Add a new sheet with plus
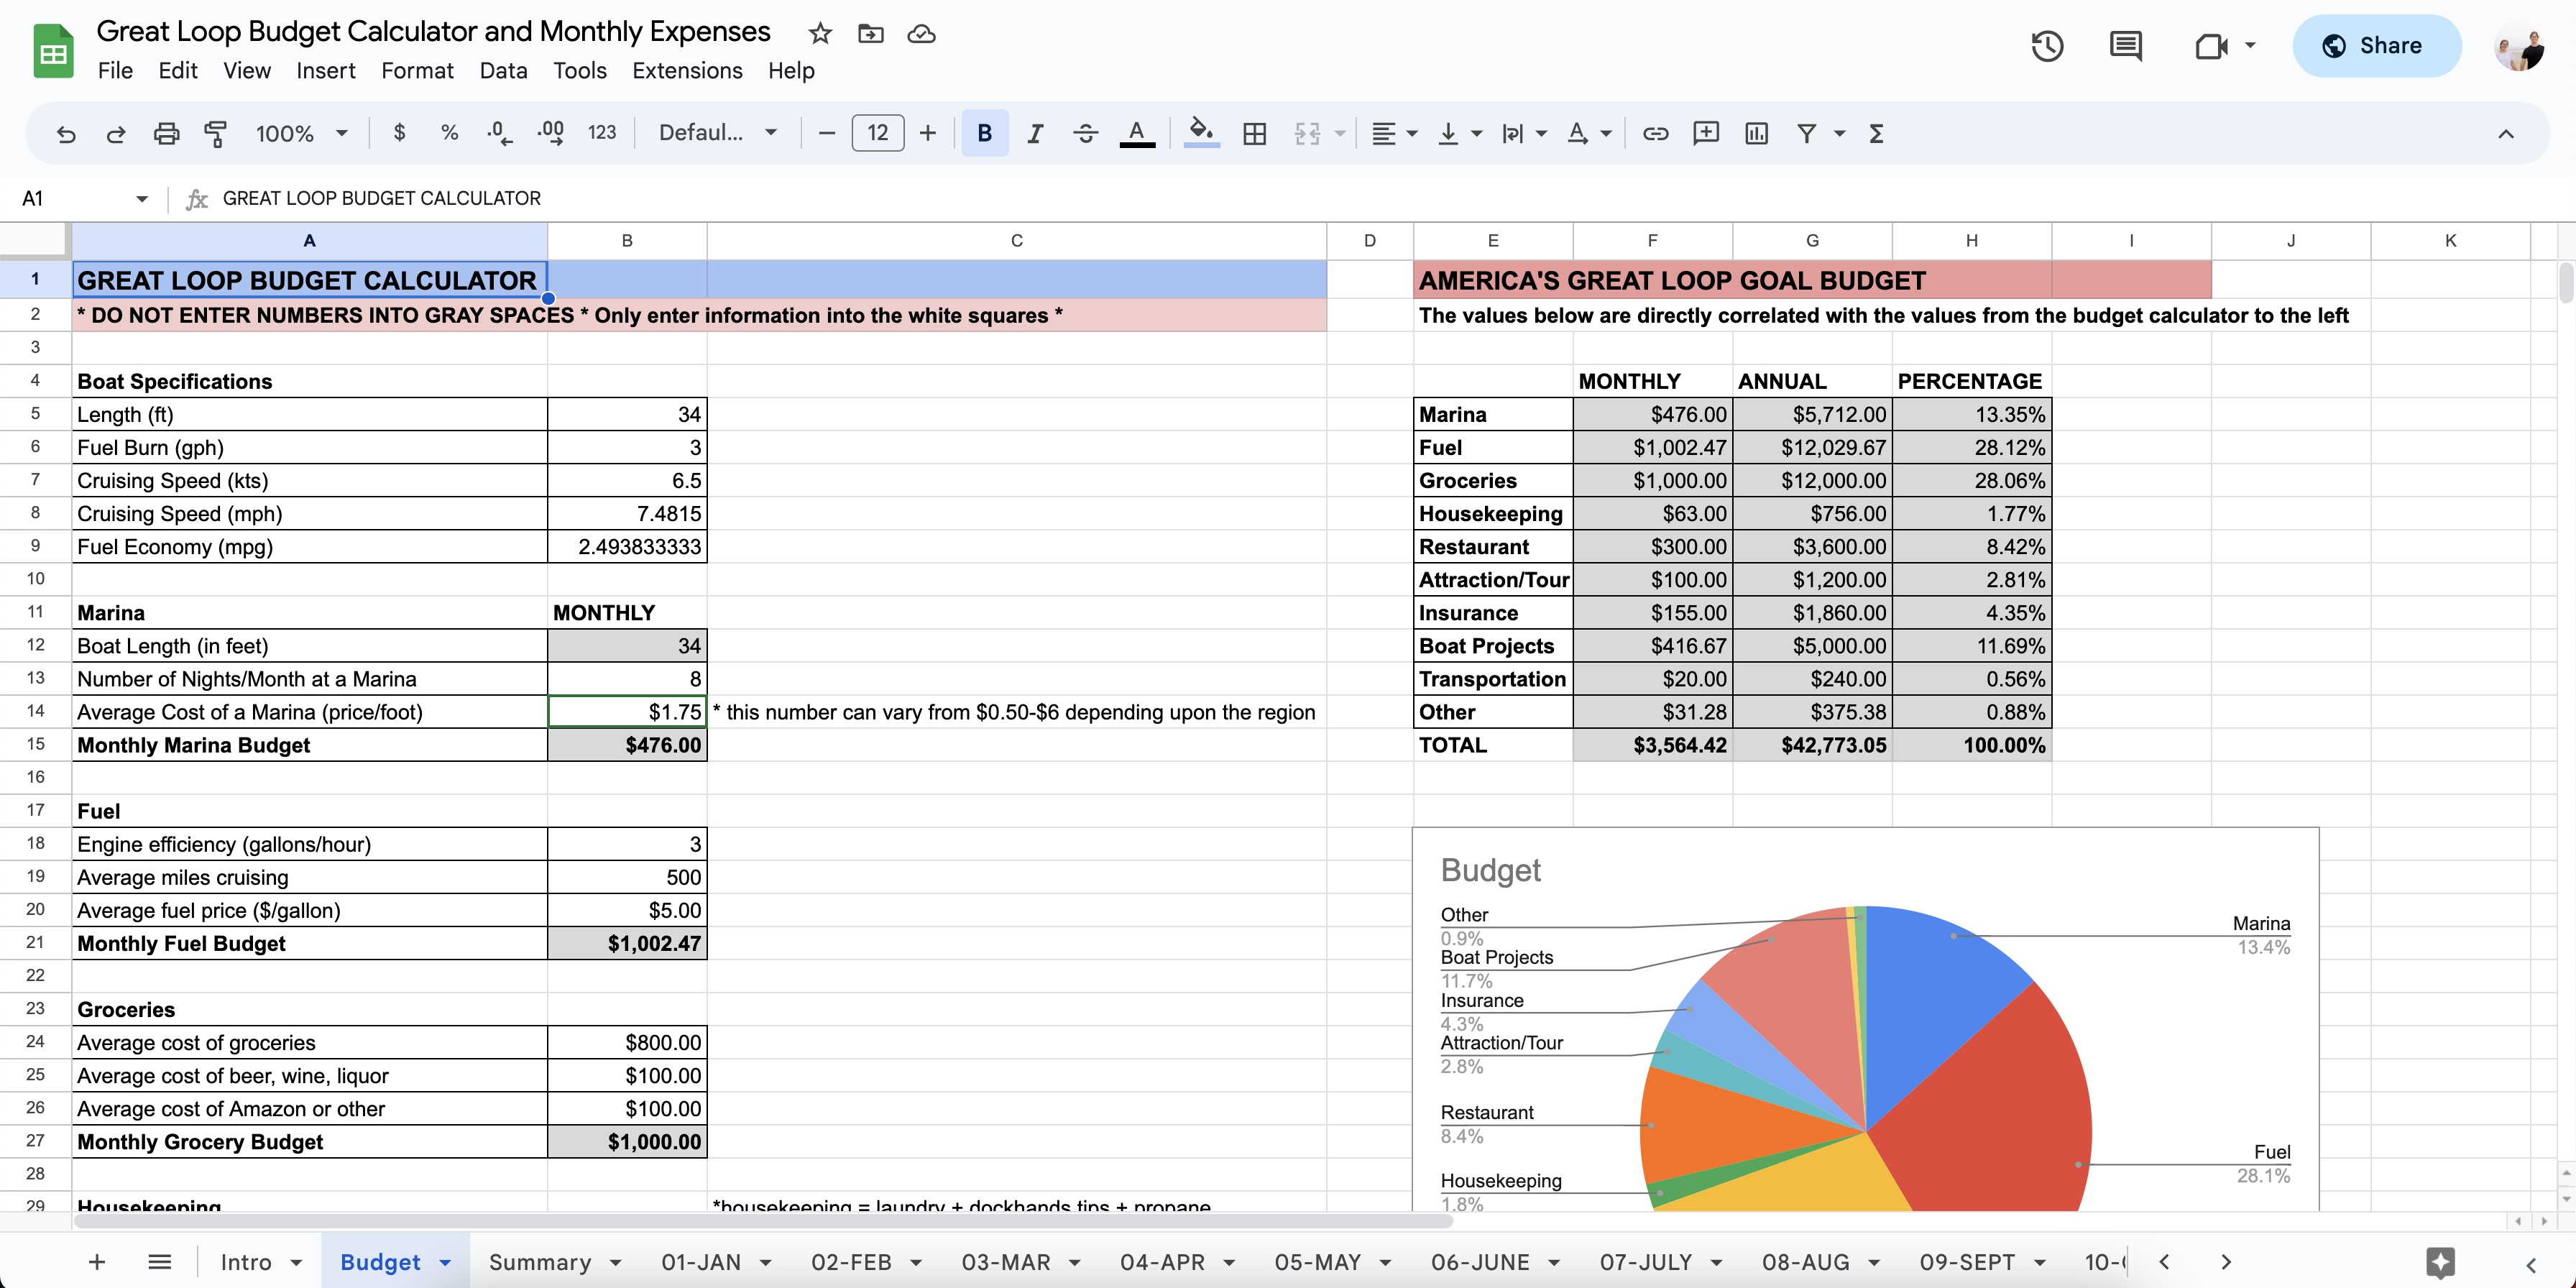Image resolution: width=2576 pixels, height=1288 pixels. point(97,1263)
